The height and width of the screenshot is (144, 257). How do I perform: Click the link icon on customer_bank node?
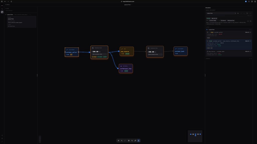tap(176, 49)
